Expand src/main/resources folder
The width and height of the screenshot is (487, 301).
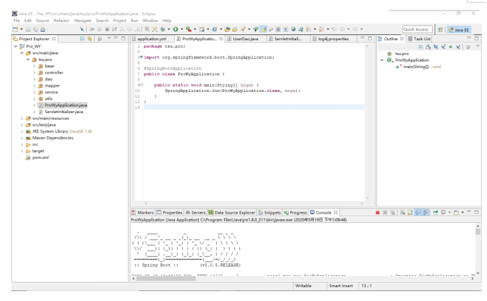point(22,118)
